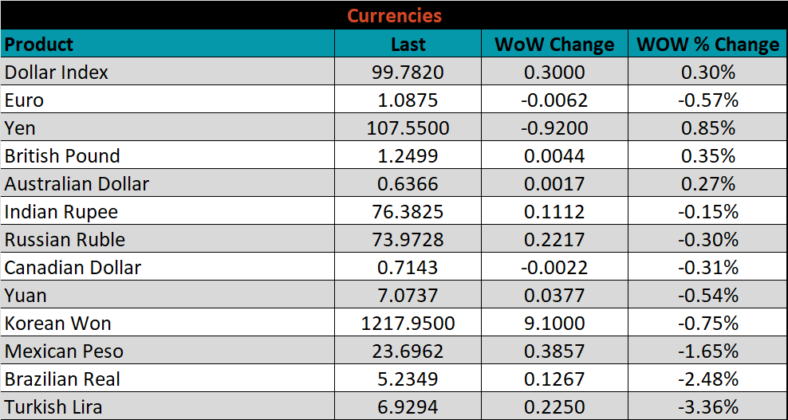The image size is (788, 420).
Task: Select the Turkish Lira row label
Action: [53, 407]
